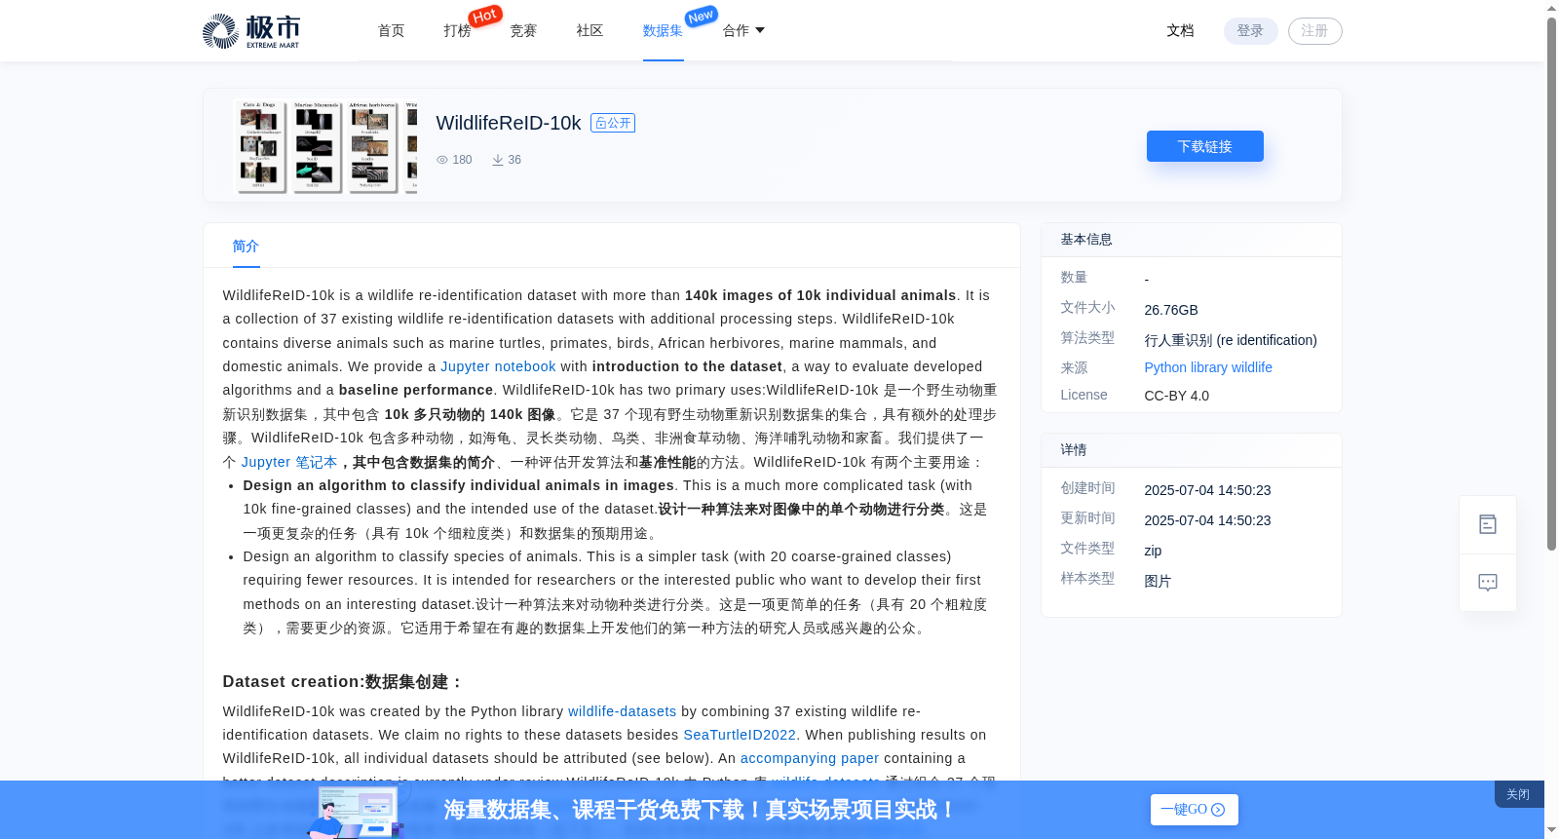Click the download count icon showing 36
This screenshot has height=839, width=1559.
(x=498, y=160)
